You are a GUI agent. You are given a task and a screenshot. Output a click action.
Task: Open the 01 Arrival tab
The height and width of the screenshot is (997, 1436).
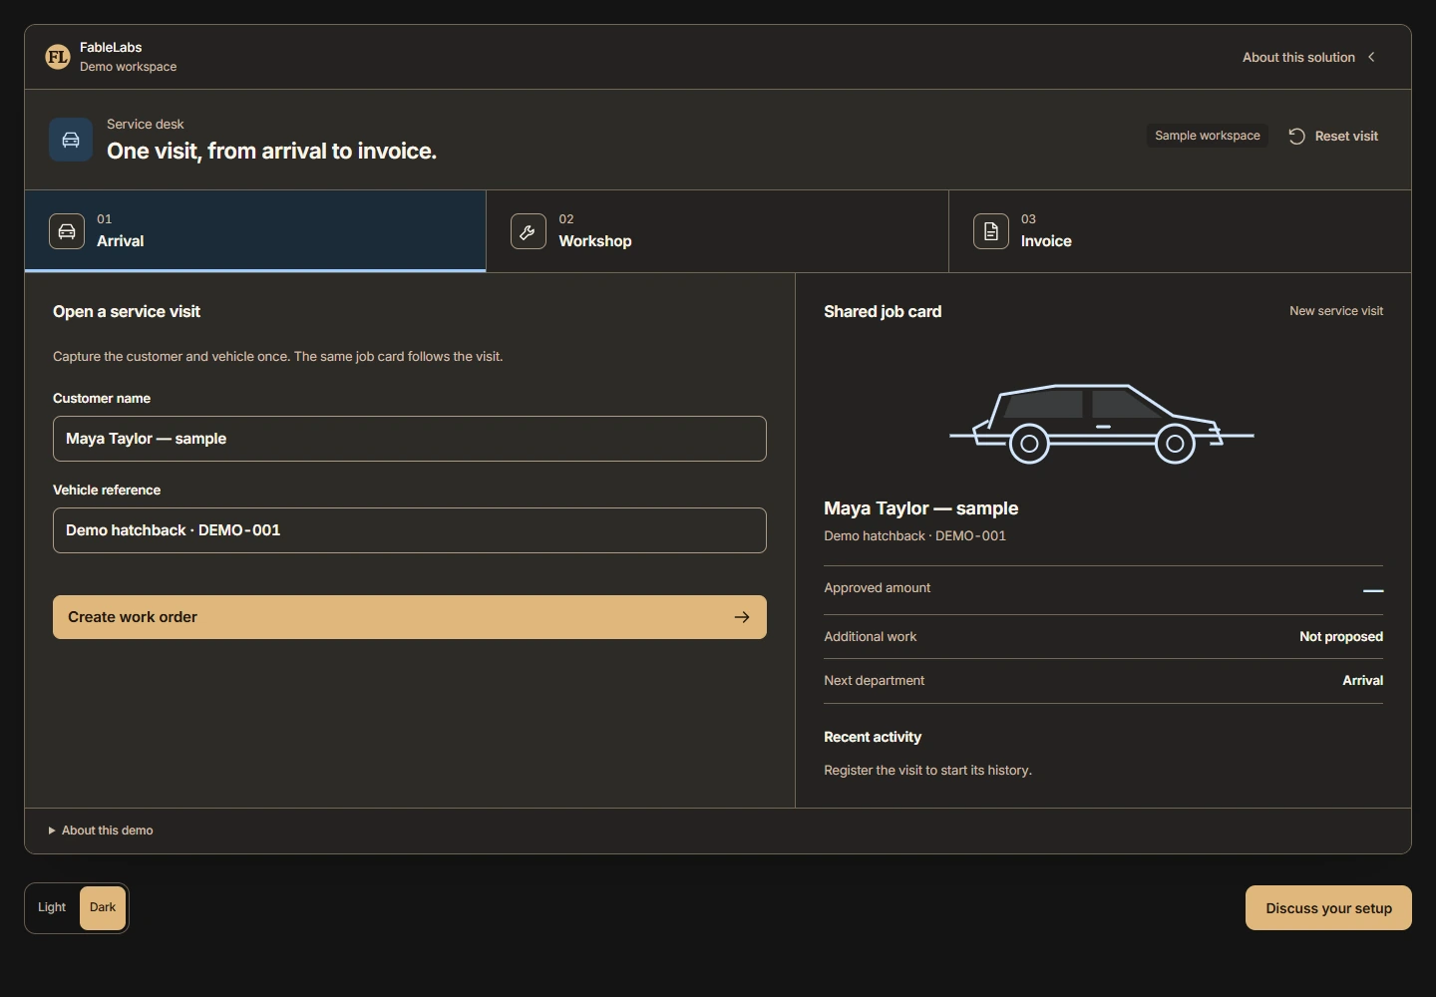[x=255, y=231]
